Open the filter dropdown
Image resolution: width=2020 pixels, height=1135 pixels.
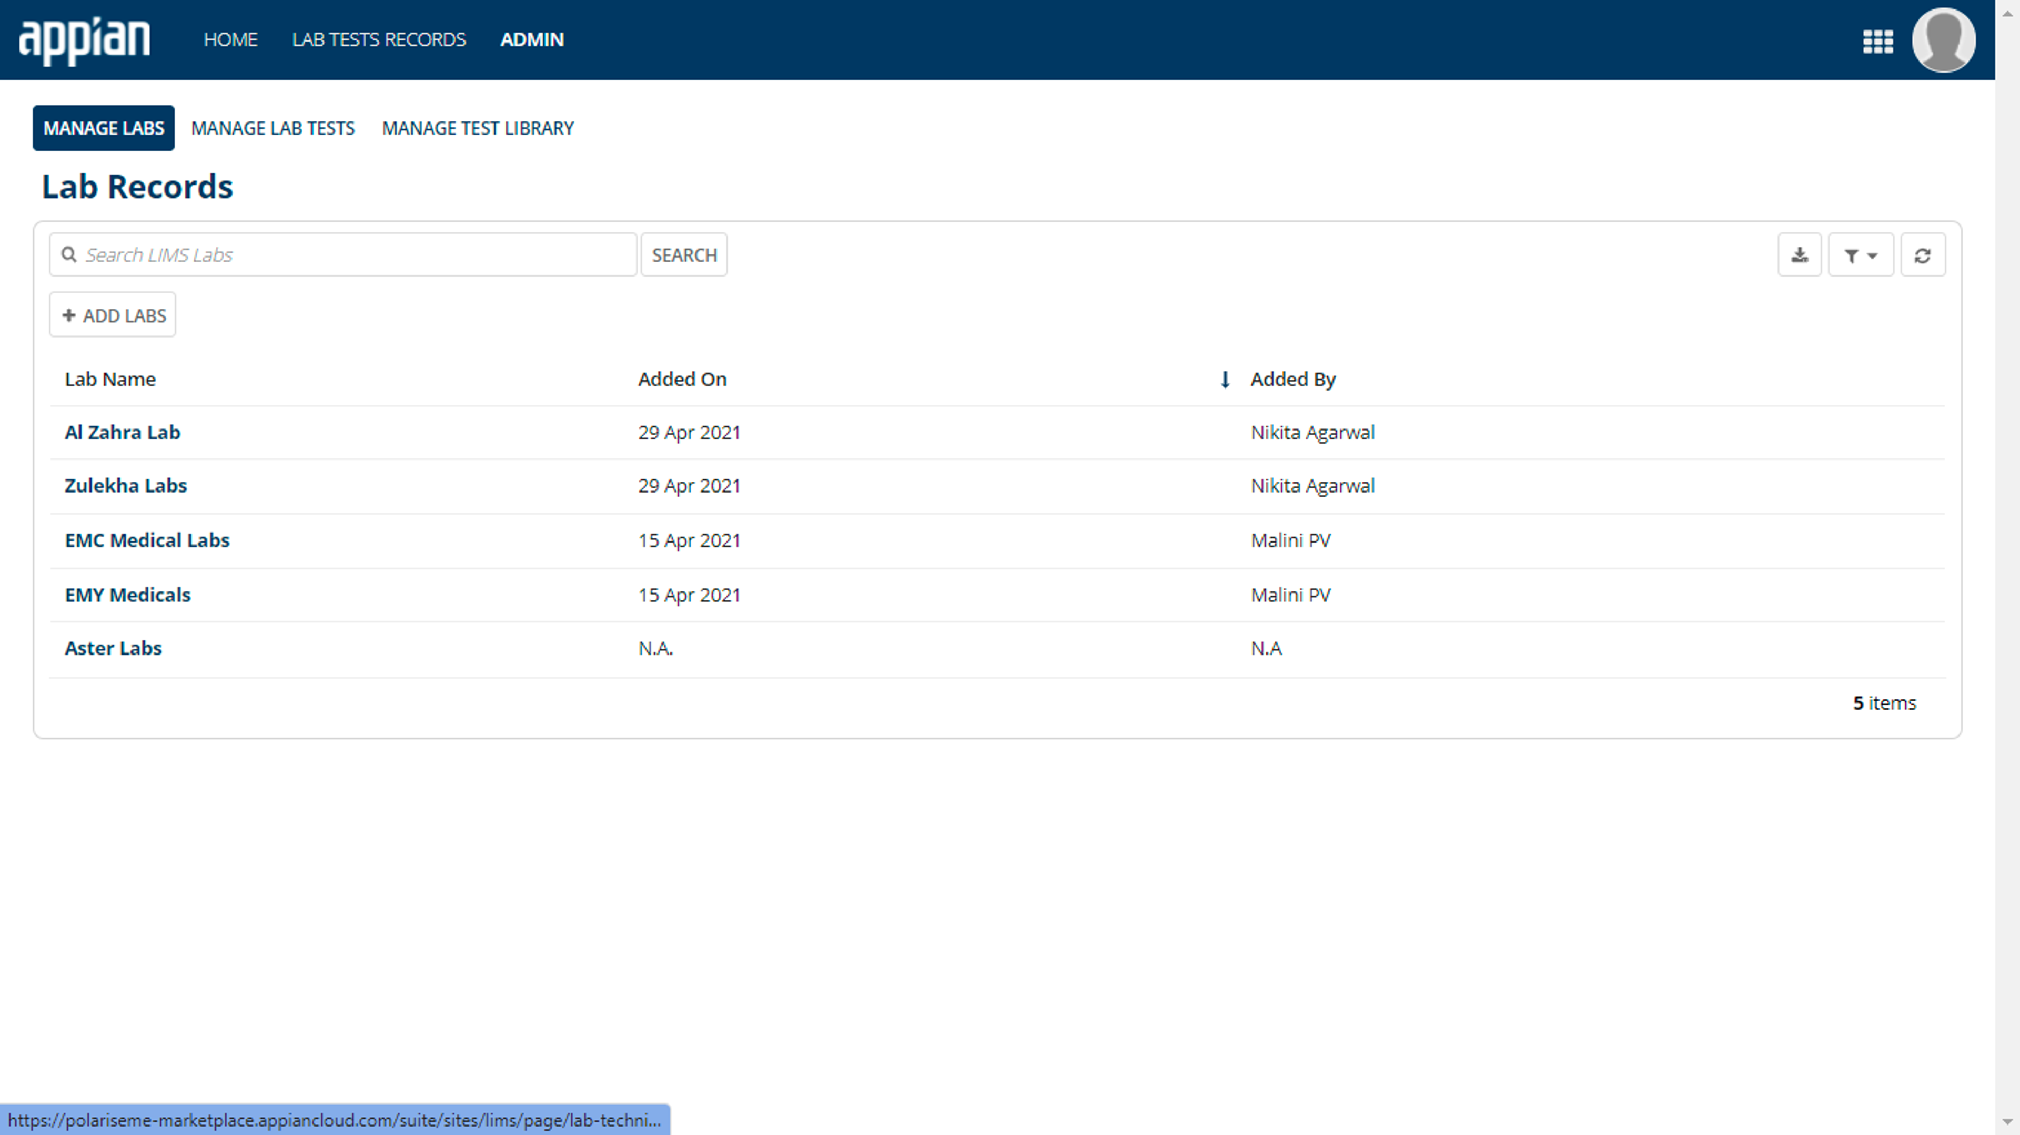(x=1860, y=255)
